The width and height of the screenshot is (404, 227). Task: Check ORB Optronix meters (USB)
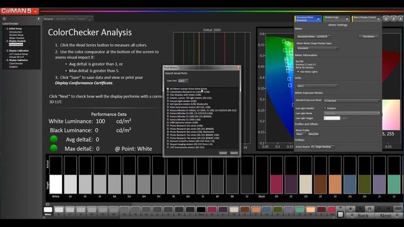pyautogui.click(x=168, y=123)
